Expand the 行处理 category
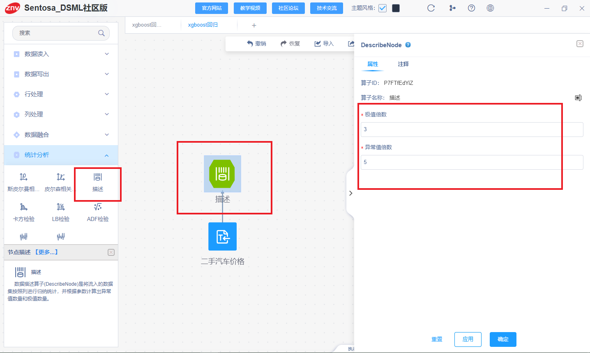This screenshot has height=353, width=590. [x=61, y=94]
